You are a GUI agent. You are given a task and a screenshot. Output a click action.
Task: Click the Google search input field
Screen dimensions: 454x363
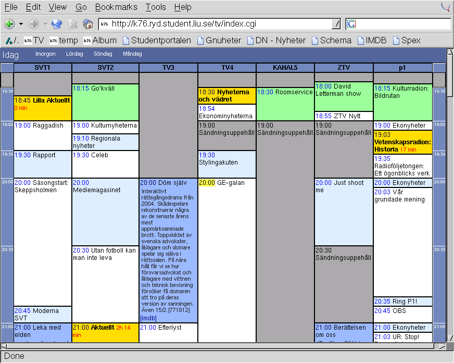pyautogui.click(x=403, y=24)
